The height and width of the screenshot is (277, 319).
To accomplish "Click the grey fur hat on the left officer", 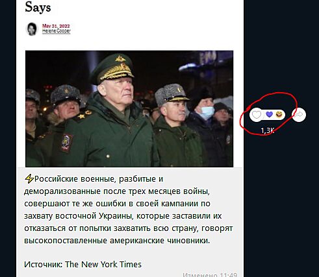I will tap(65, 94).
